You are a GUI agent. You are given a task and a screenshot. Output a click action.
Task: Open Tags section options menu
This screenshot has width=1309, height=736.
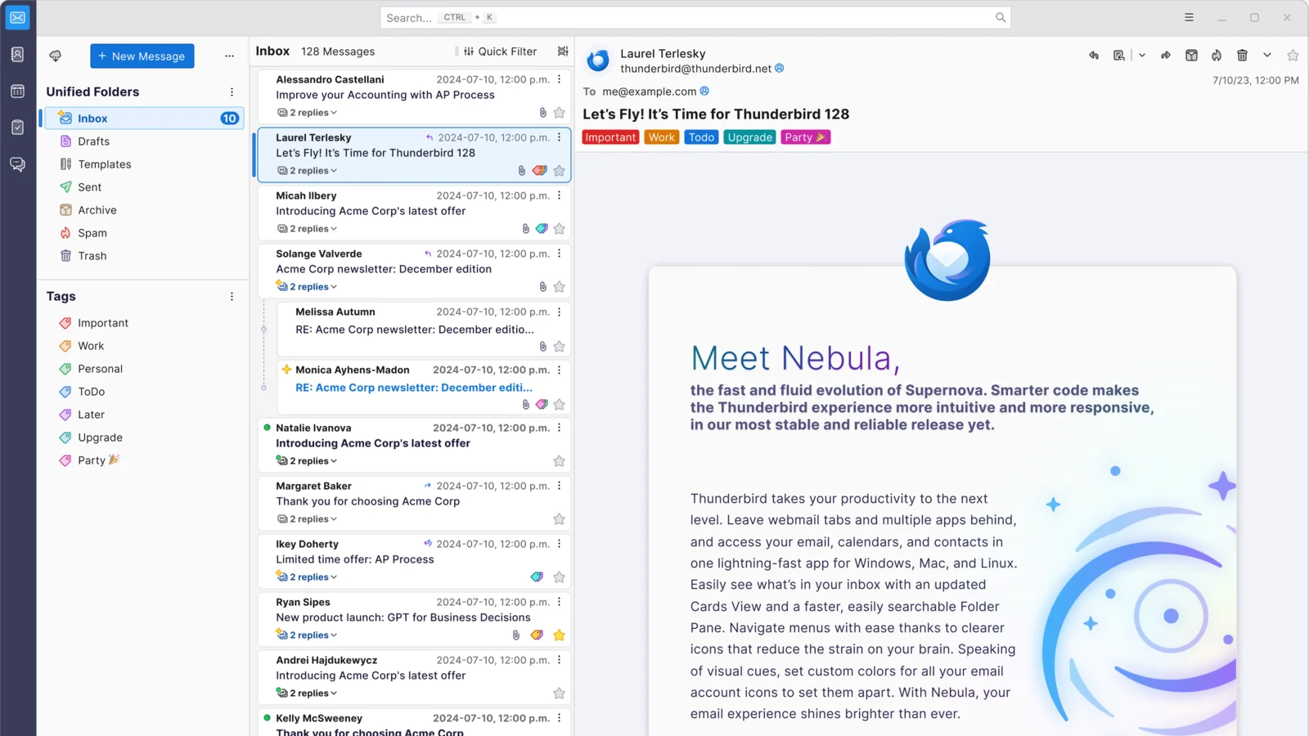232,297
